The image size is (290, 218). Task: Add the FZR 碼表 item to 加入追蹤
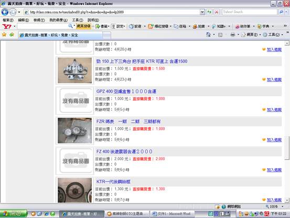[274, 140]
